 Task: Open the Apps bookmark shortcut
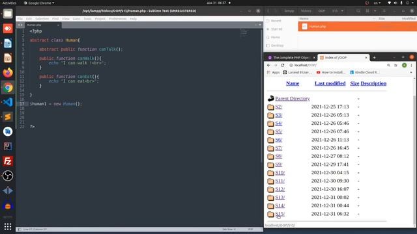273,72
